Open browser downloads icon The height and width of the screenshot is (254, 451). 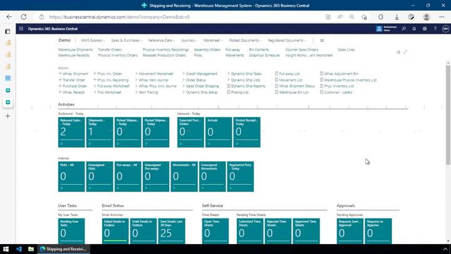click(397, 17)
